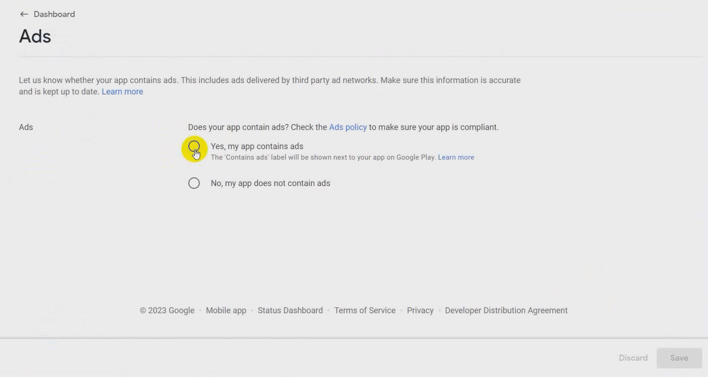Image resolution: width=708 pixels, height=377 pixels.
Task: Open the Terms of Service link
Action: coord(365,311)
